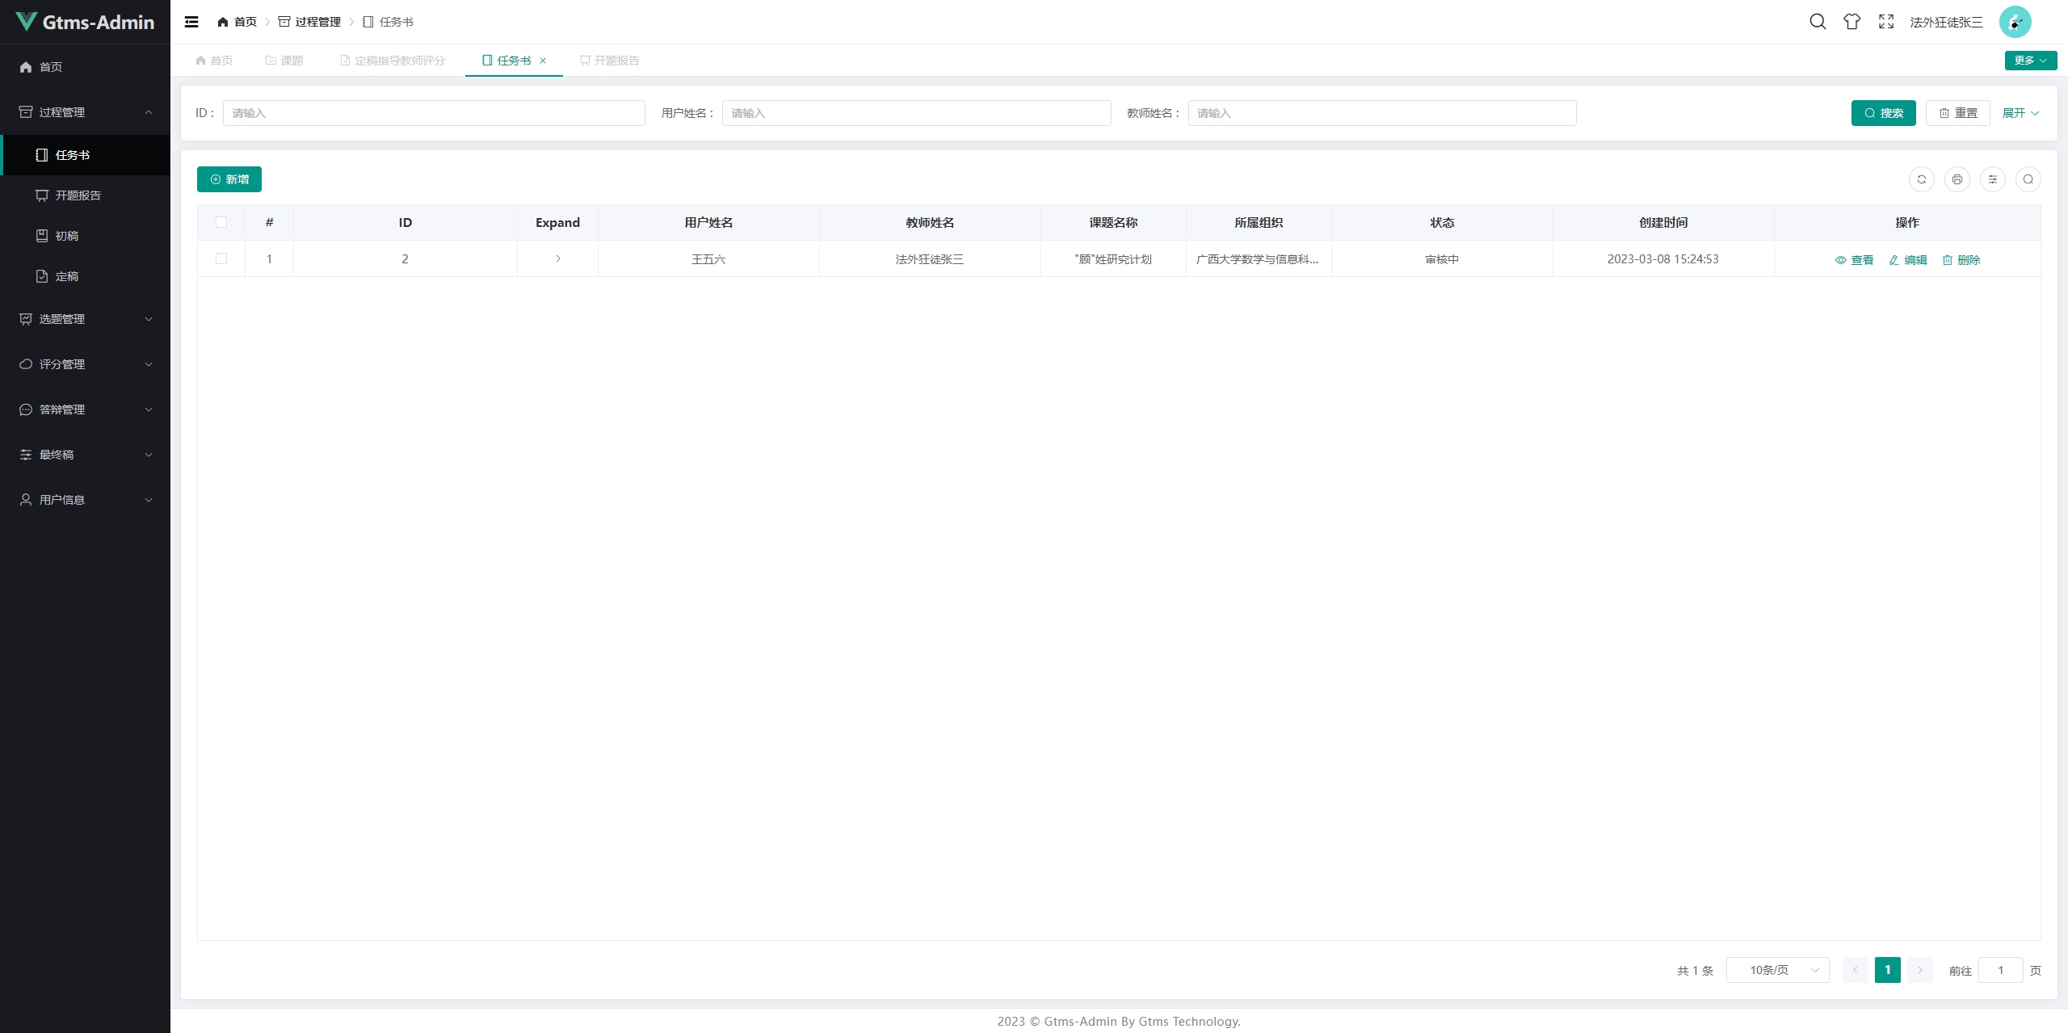Collapse sidebar with the hamburger icon
2068x1033 pixels.
coord(191,22)
